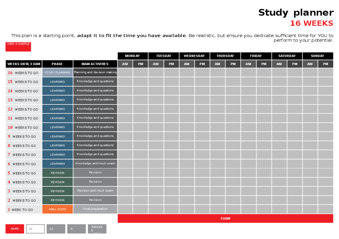The width and height of the screenshot is (339, 239).
Task: Select the STUDY PLANNING phase cell
Action: coord(57,72)
